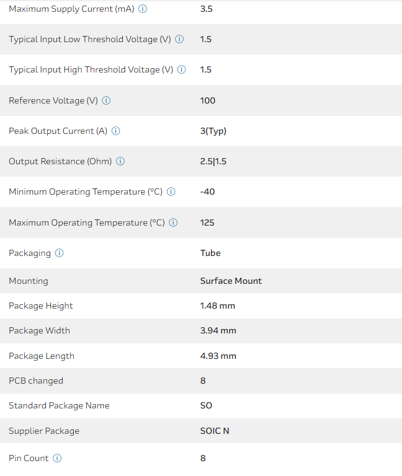Viewport: 402px width, 476px height.
Task: Click info icon for Minimum Operating Temperature
Action: pos(171,192)
